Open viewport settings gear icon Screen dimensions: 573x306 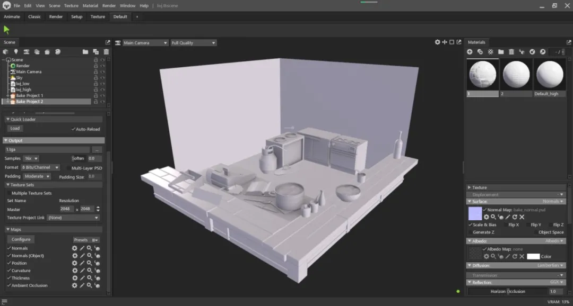(x=437, y=42)
